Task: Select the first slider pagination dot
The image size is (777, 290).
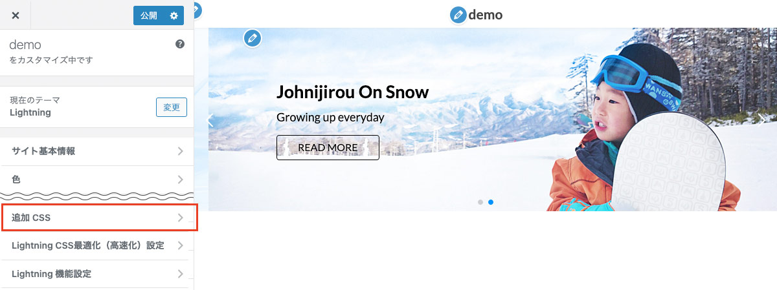Action: click(480, 202)
